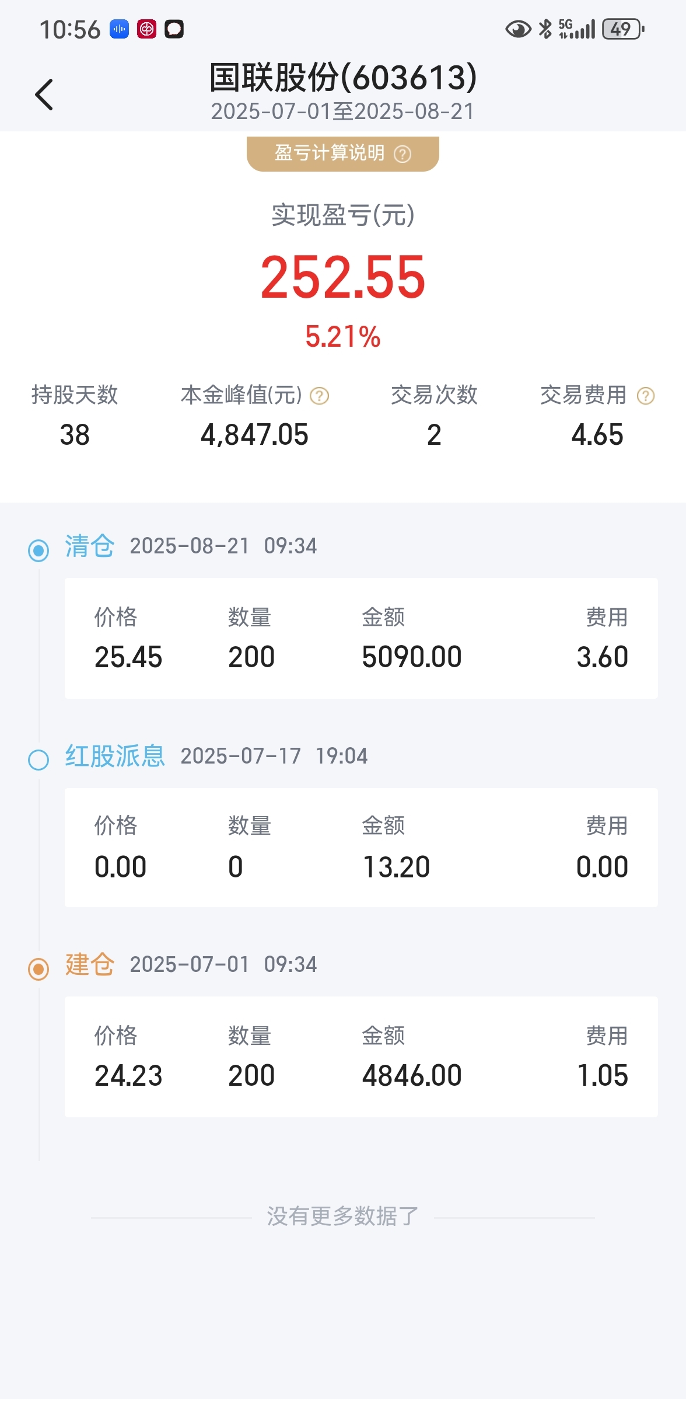Tap the battery indicator icon

click(624, 29)
